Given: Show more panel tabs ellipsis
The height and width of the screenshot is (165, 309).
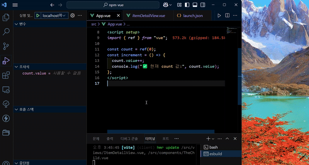Looking at the screenshot, I should point(177,139).
